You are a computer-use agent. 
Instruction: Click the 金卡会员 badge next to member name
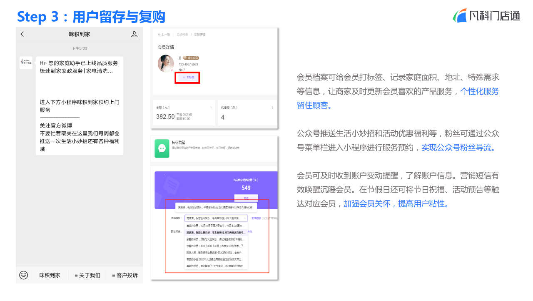pyautogui.click(x=192, y=58)
